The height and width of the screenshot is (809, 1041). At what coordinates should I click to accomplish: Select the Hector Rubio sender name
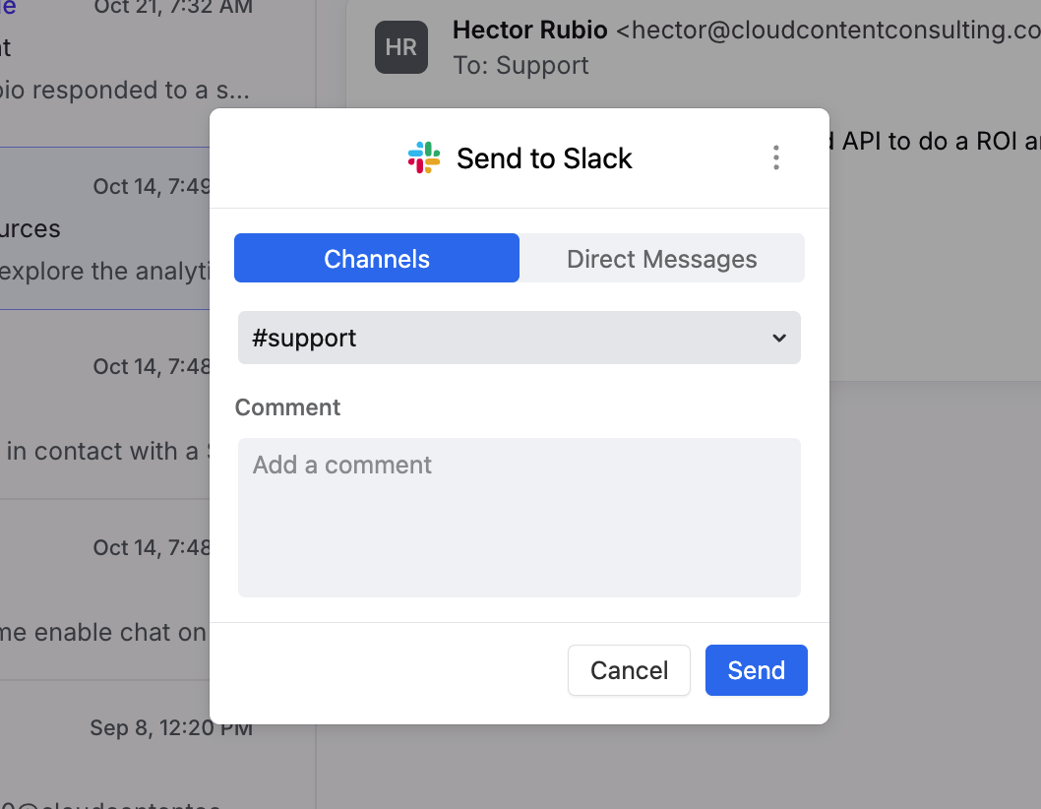click(529, 31)
